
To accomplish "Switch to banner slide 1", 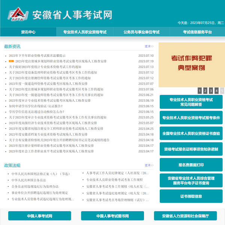I will click(x=199, y=90).
